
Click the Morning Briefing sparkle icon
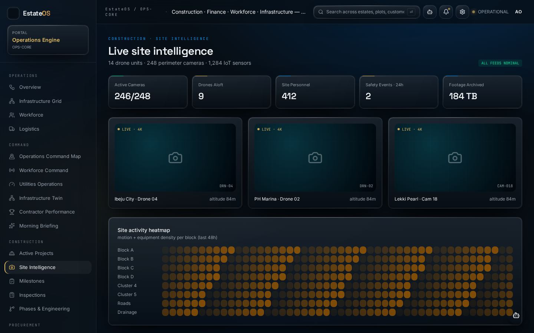(x=12, y=226)
